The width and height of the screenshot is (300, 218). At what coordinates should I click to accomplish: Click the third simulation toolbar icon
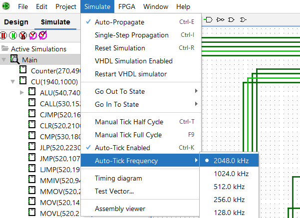coord(22,35)
